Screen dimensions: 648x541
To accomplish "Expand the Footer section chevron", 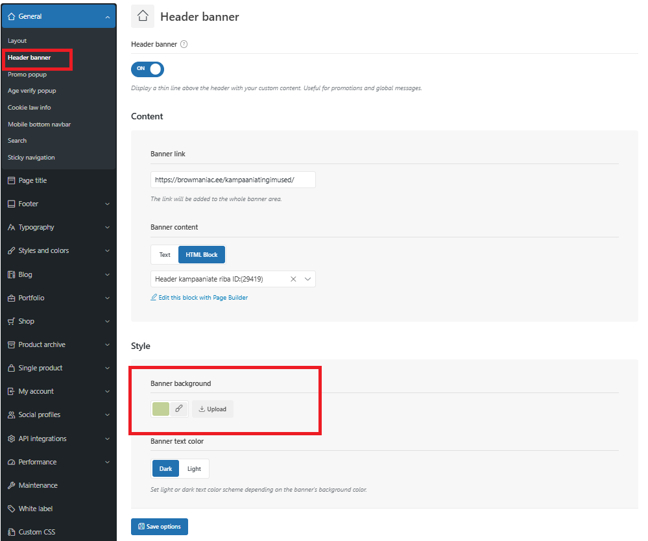I will [x=108, y=204].
